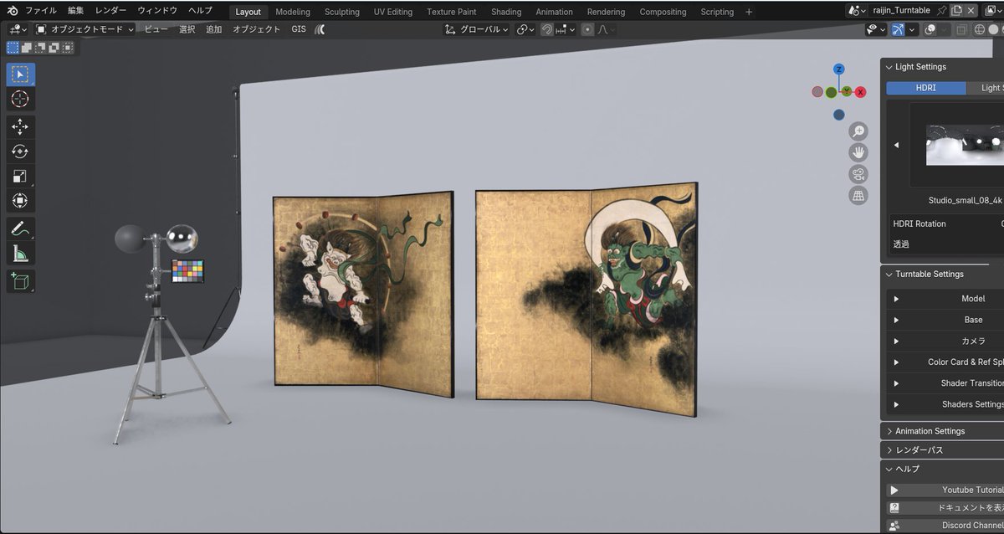
Task: Click the raijin_Turntable scene name field
Action: pos(900,11)
